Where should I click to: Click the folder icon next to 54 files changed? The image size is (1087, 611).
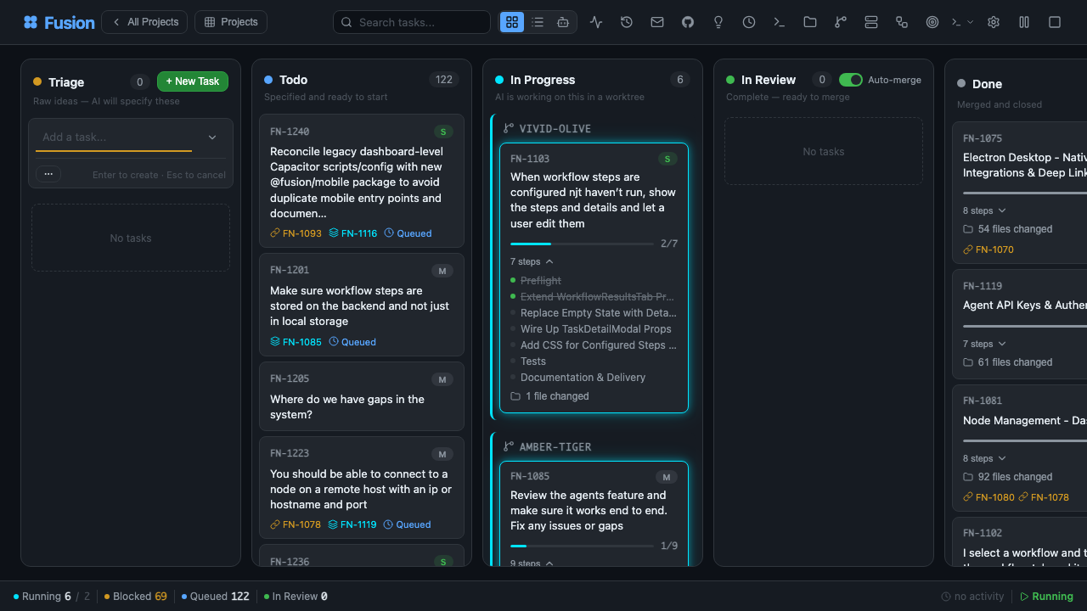pyautogui.click(x=968, y=229)
